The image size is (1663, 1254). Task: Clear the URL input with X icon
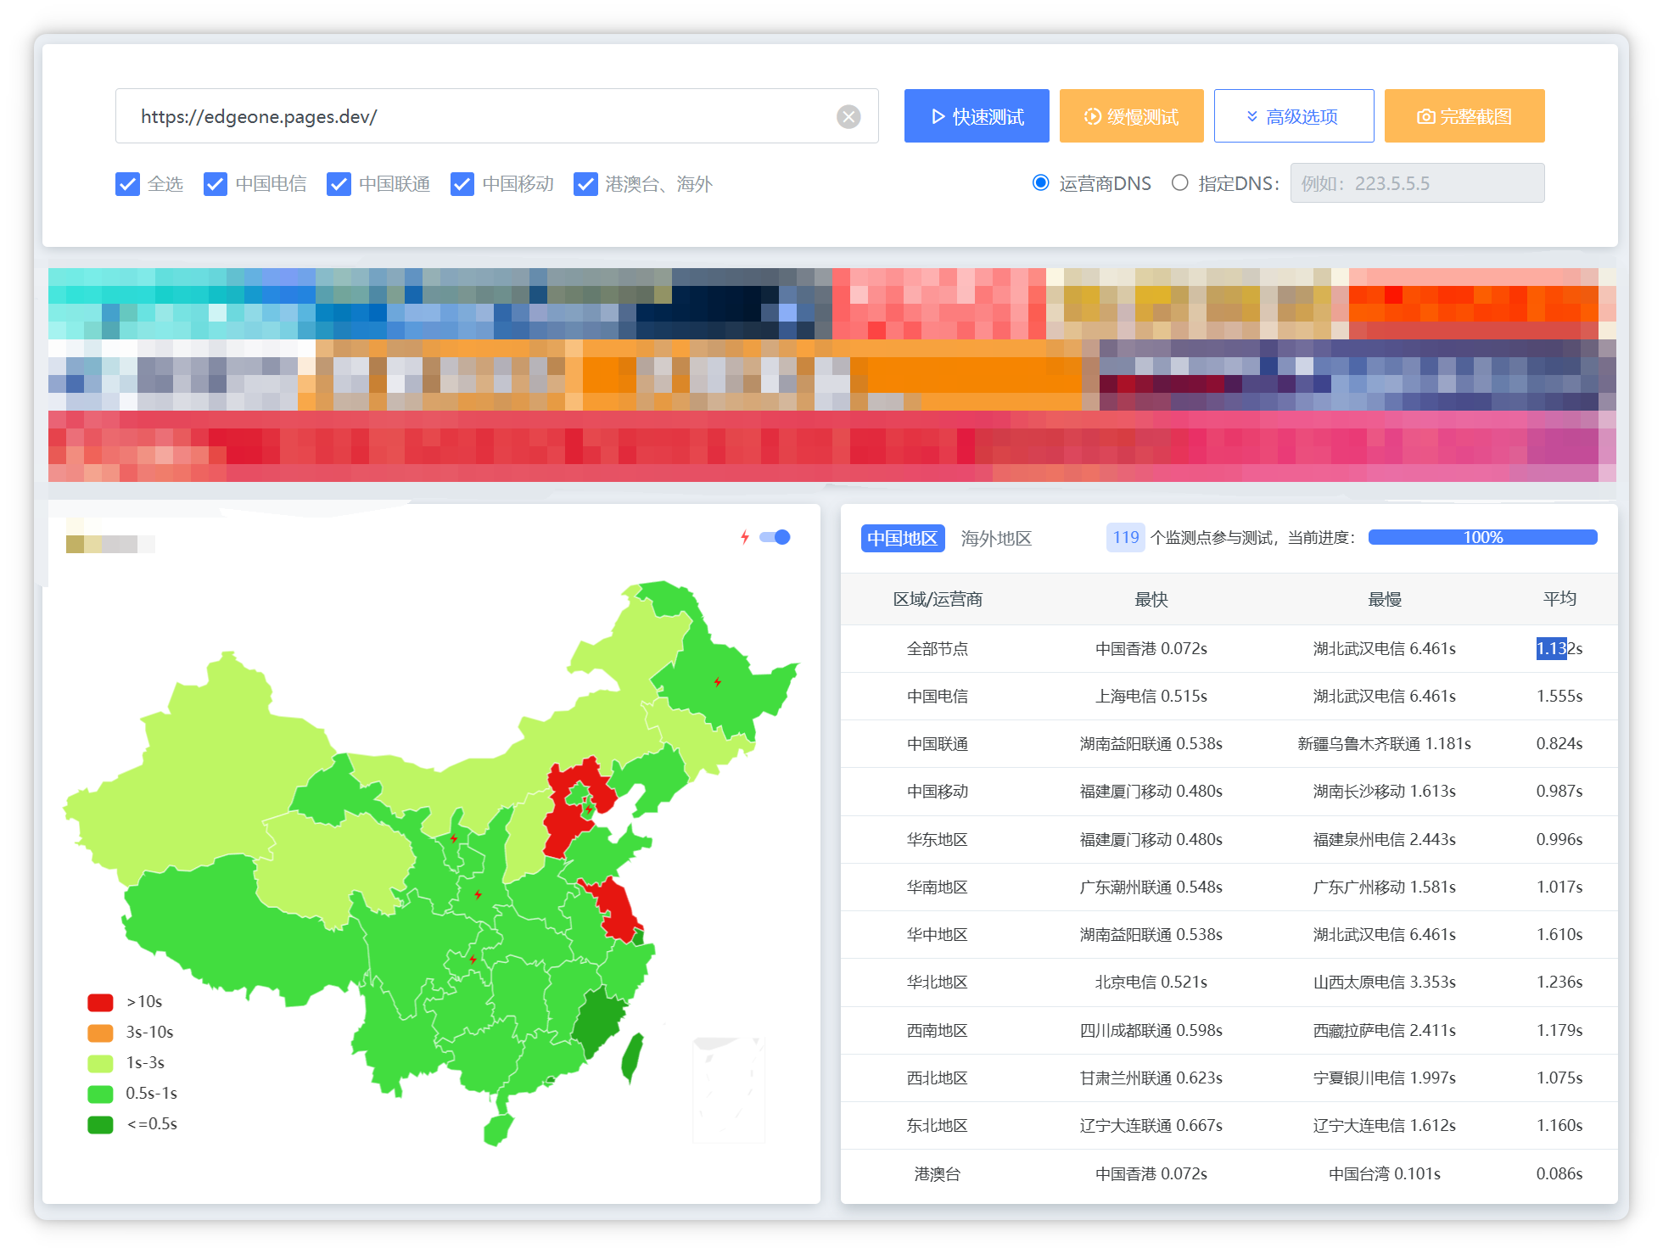point(848,116)
